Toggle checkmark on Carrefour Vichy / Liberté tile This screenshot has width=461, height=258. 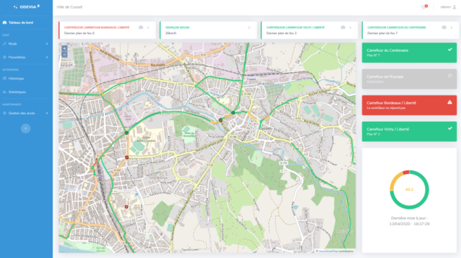point(450,129)
